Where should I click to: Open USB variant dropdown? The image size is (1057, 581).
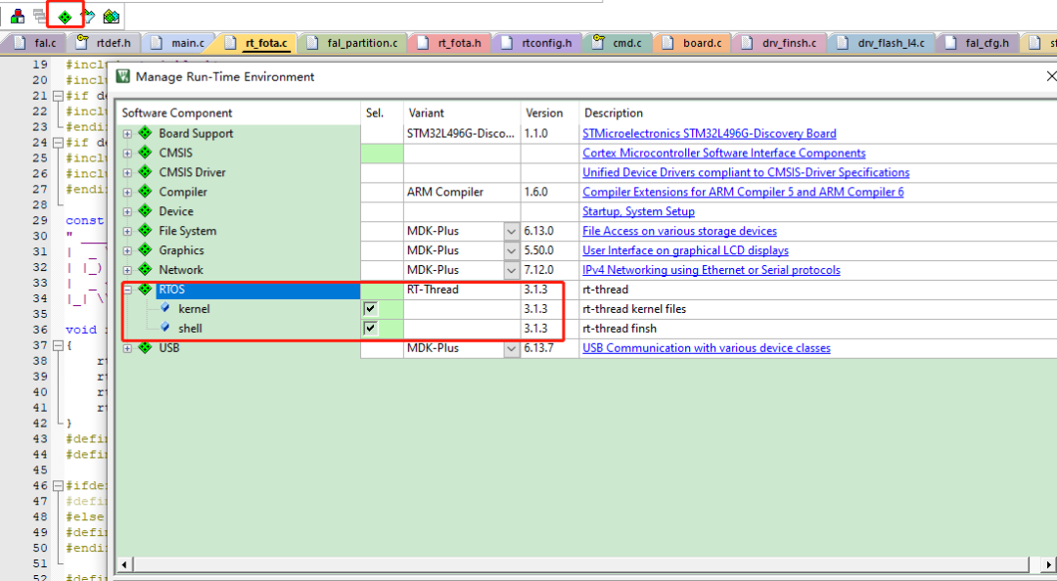tap(511, 348)
